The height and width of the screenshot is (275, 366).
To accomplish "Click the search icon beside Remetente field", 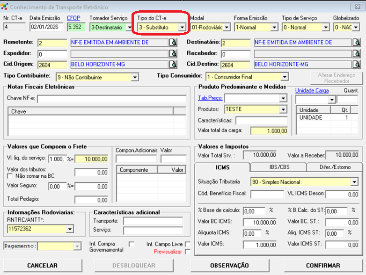I will pyautogui.click(x=173, y=43).
